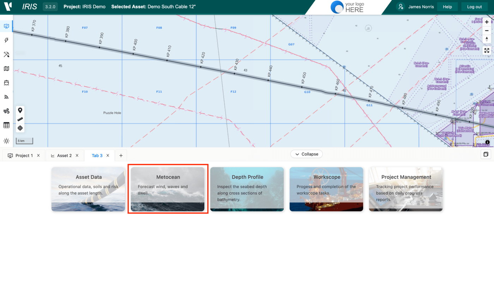494x284 pixels.
Task: Click the KP 420 marker on cable
Action: (201, 67)
